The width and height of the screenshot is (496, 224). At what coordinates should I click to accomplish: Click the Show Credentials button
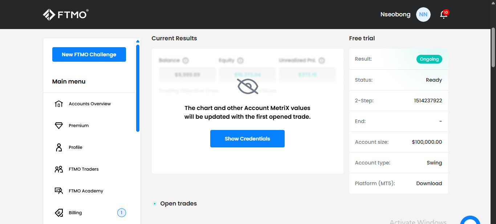point(247,139)
